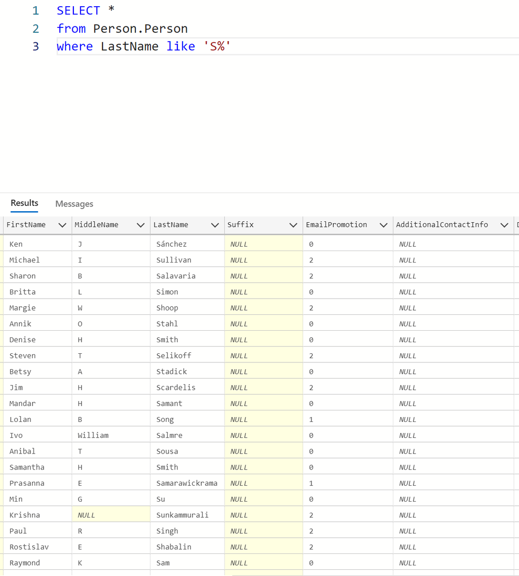Select the LastName column header
519x576 pixels.
point(187,225)
